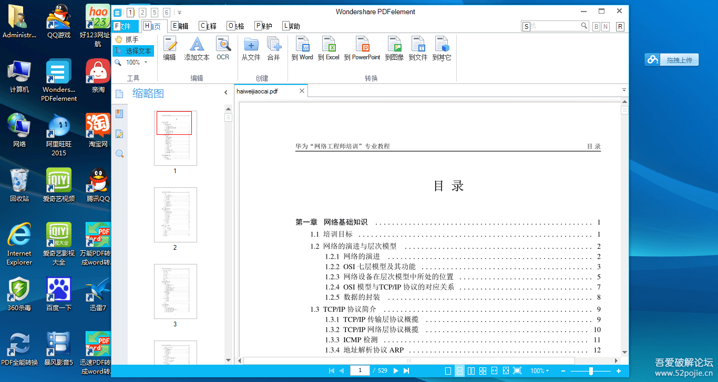Image resolution: width=718 pixels, height=382 pixels.
Task: Convert document 到 PowerPoint
Action: coord(362,49)
